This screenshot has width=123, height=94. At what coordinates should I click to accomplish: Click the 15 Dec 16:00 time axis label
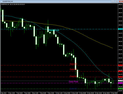pos(98,93)
